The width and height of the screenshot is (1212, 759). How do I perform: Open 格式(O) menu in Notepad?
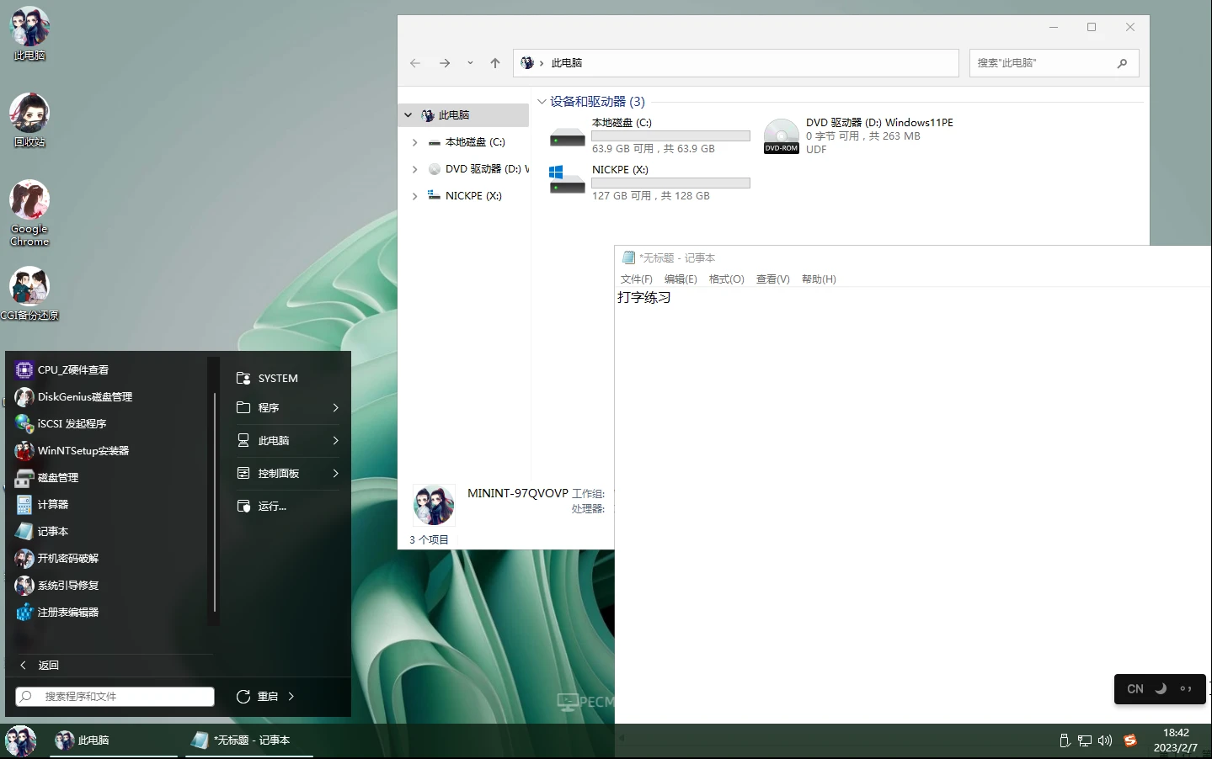tap(727, 279)
